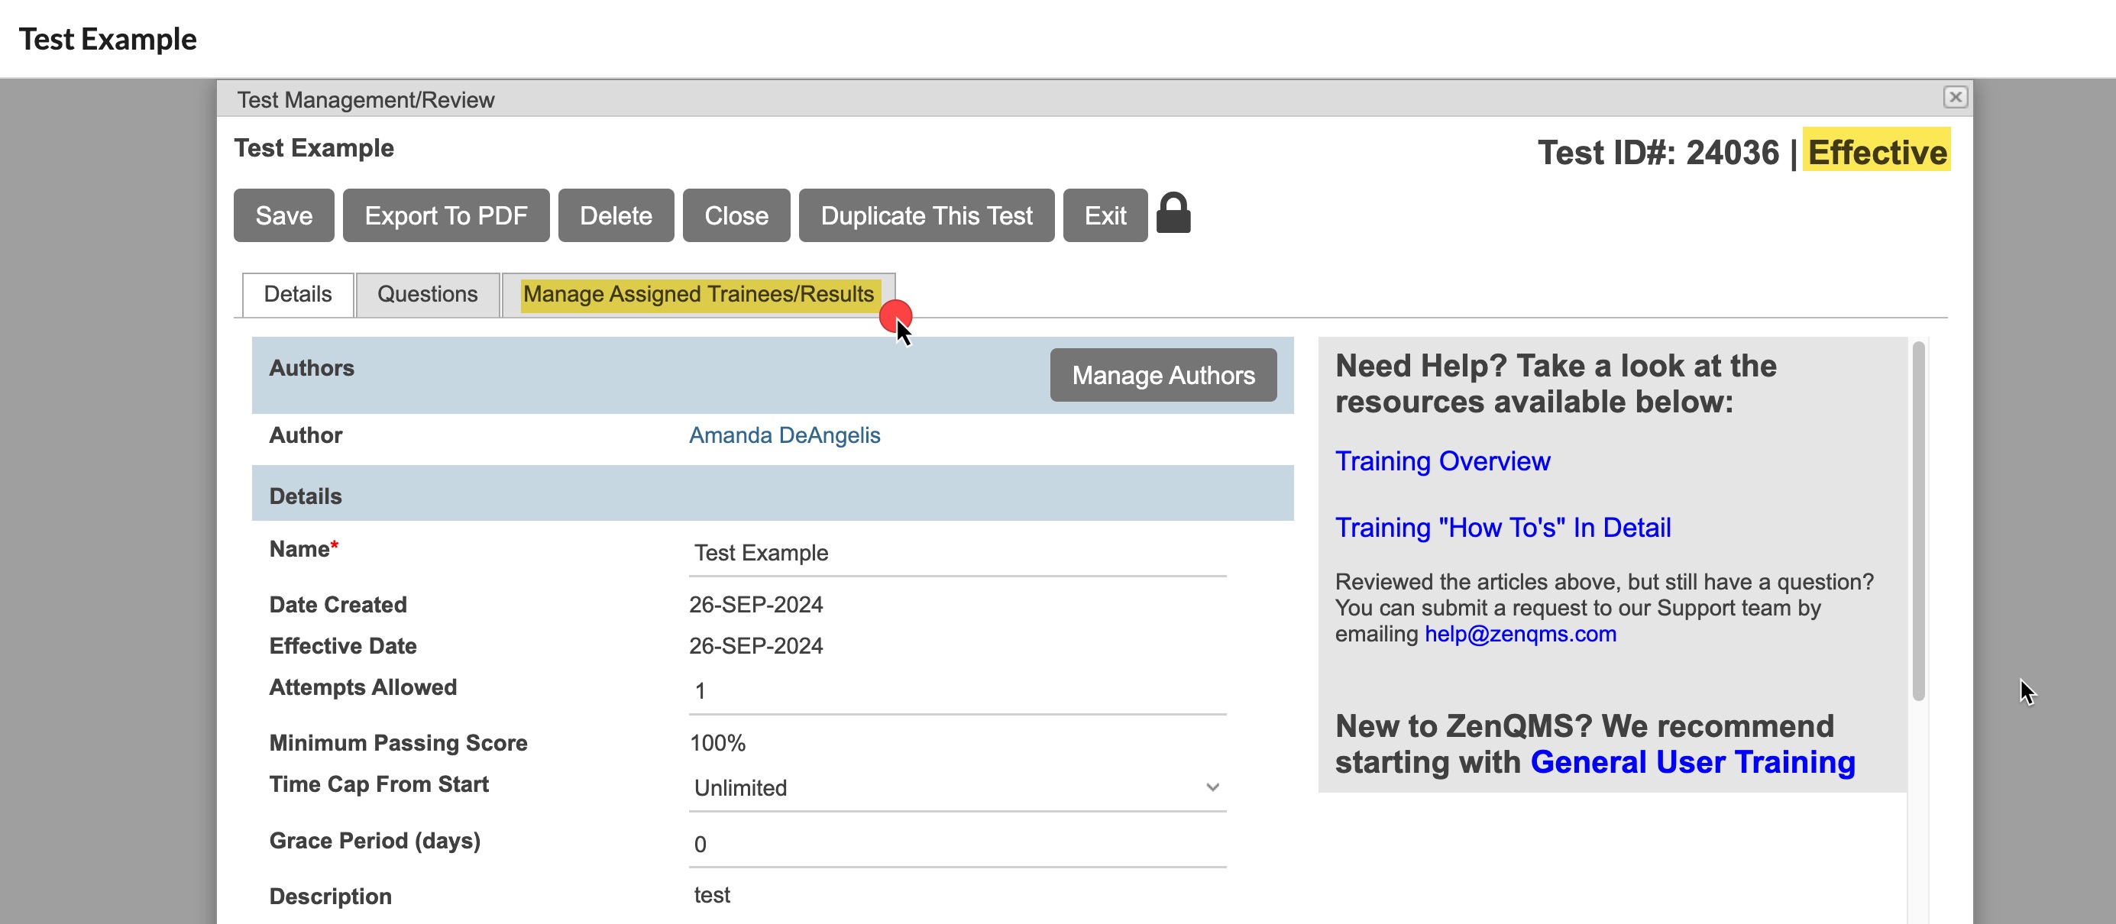Close the Test Management/Review dialog via X
Screen dimensions: 2116x924
(x=1955, y=97)
